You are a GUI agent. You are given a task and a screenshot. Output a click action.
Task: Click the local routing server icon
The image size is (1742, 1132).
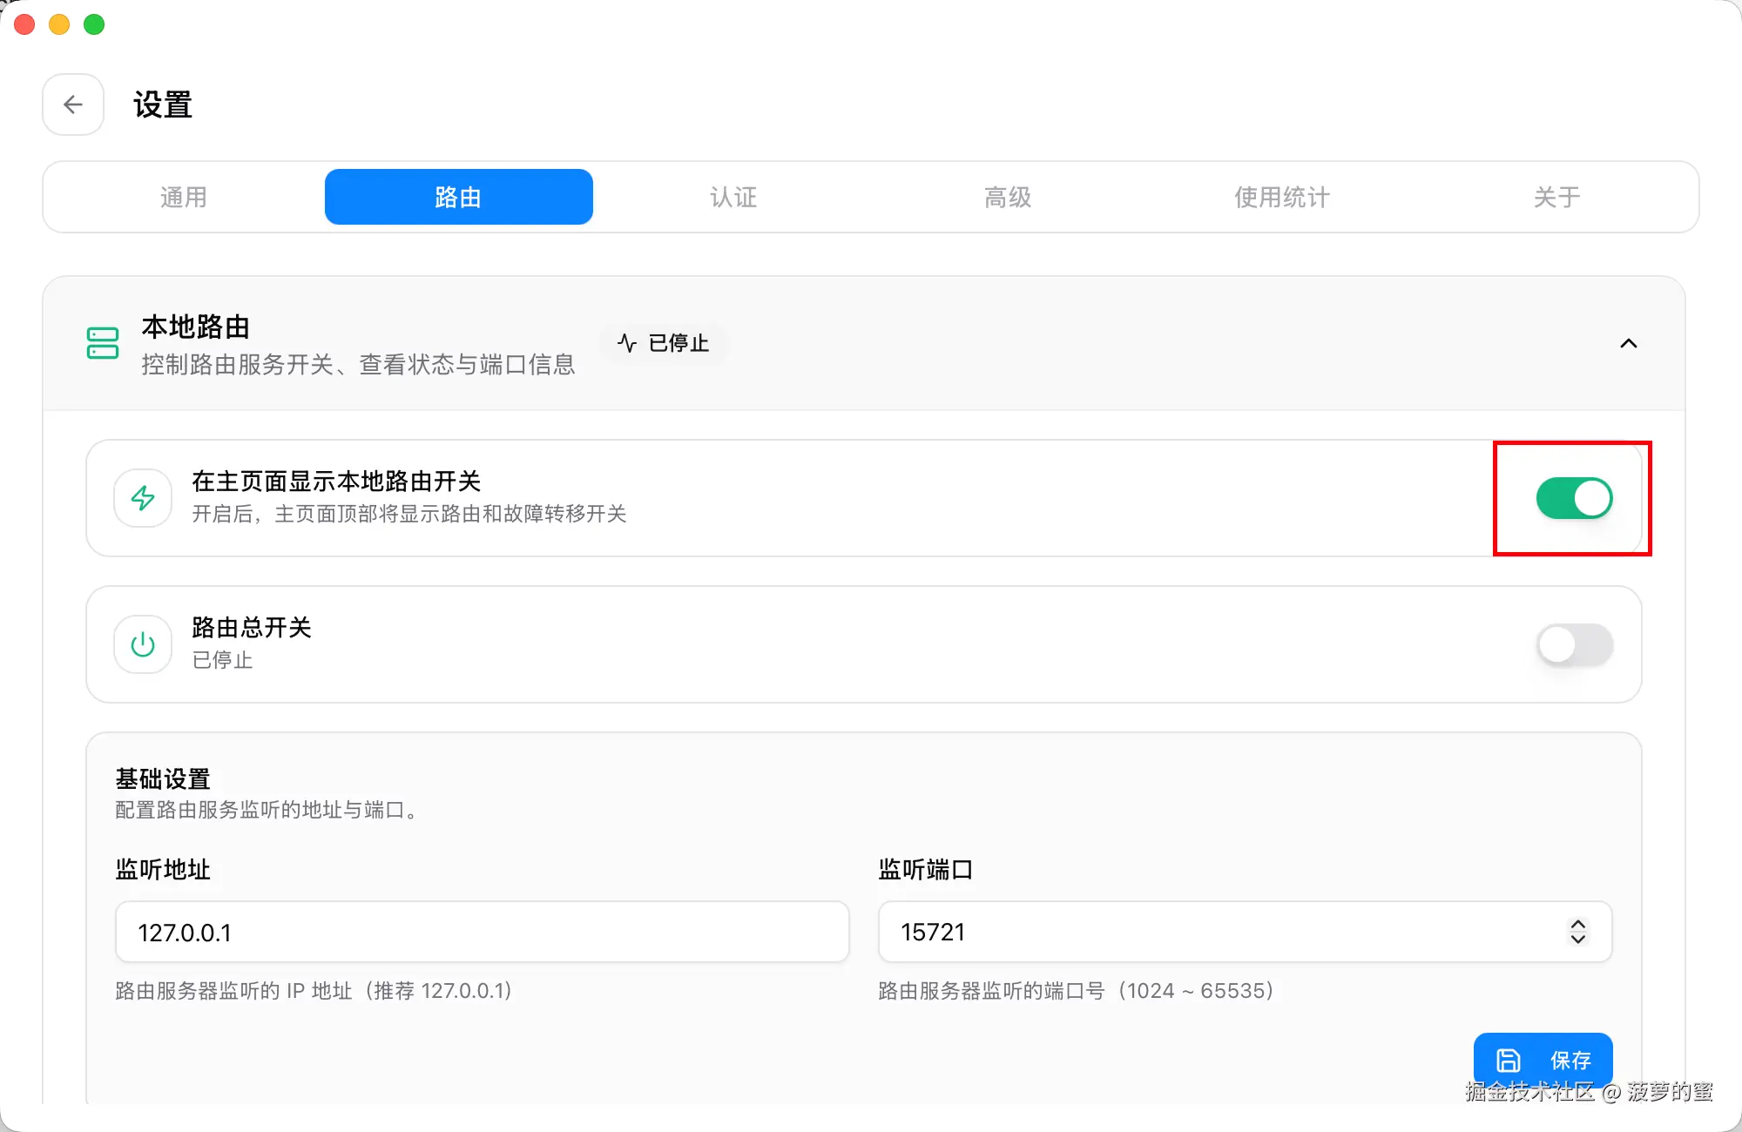click(x=103, y=343)
